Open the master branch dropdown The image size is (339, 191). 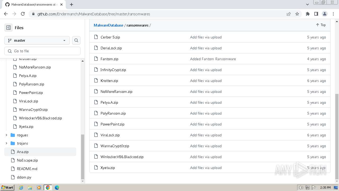tap(37, 40)
